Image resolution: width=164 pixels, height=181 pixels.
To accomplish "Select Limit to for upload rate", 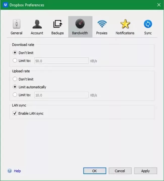I will 15,95.
